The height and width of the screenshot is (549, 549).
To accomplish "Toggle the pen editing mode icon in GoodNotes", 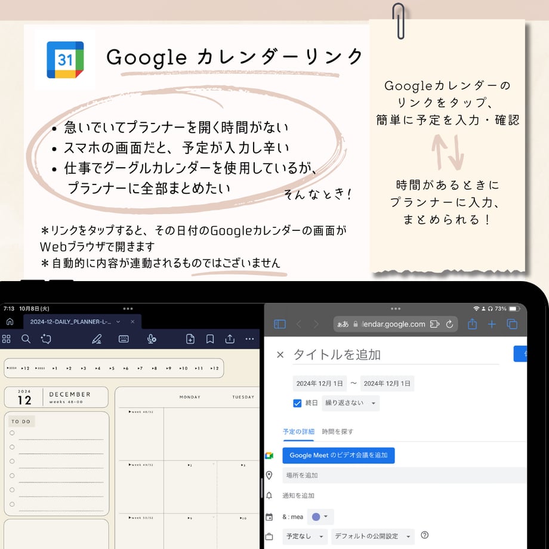I will pyautogui.click(x=97, y=338).
